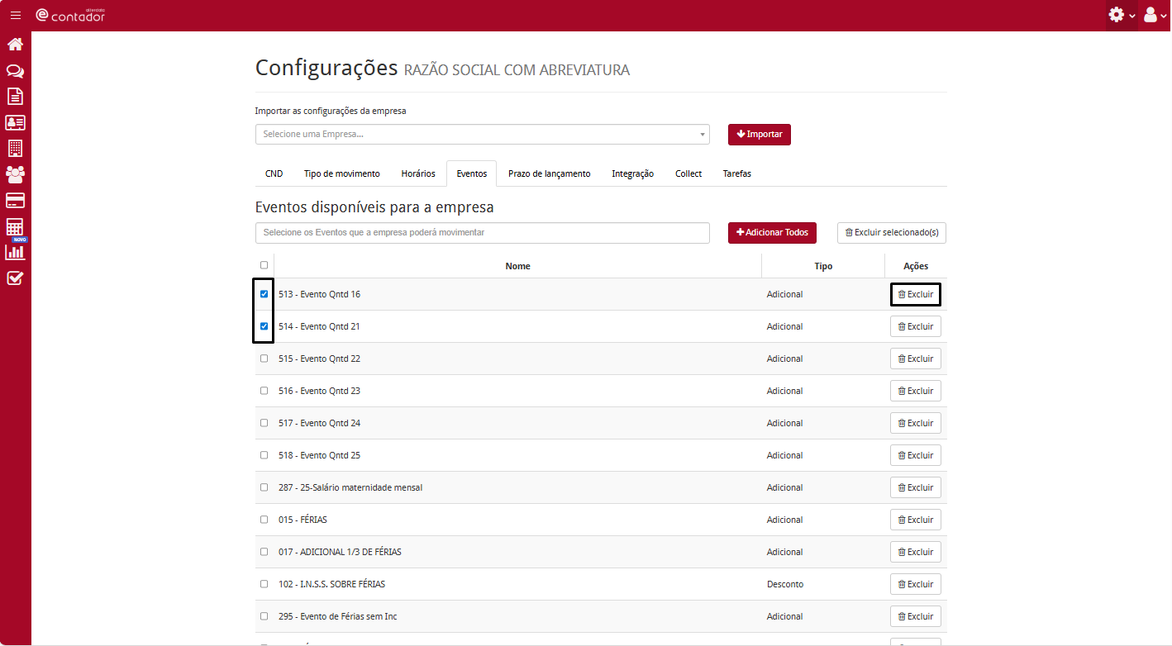Check the 295 Evento de Férias sem Inc checkbox

[x=264, y=616]
